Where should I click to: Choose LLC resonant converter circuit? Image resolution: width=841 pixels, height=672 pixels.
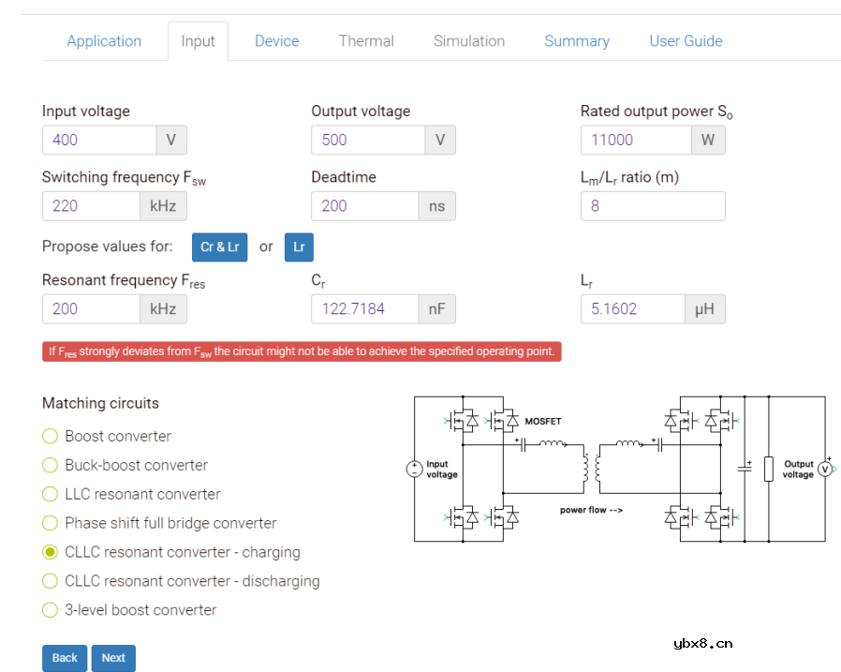[x=51, y=494]
